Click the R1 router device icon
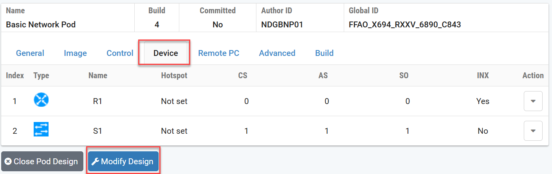Viewport: 552px width, 174px height. point(41,101)
